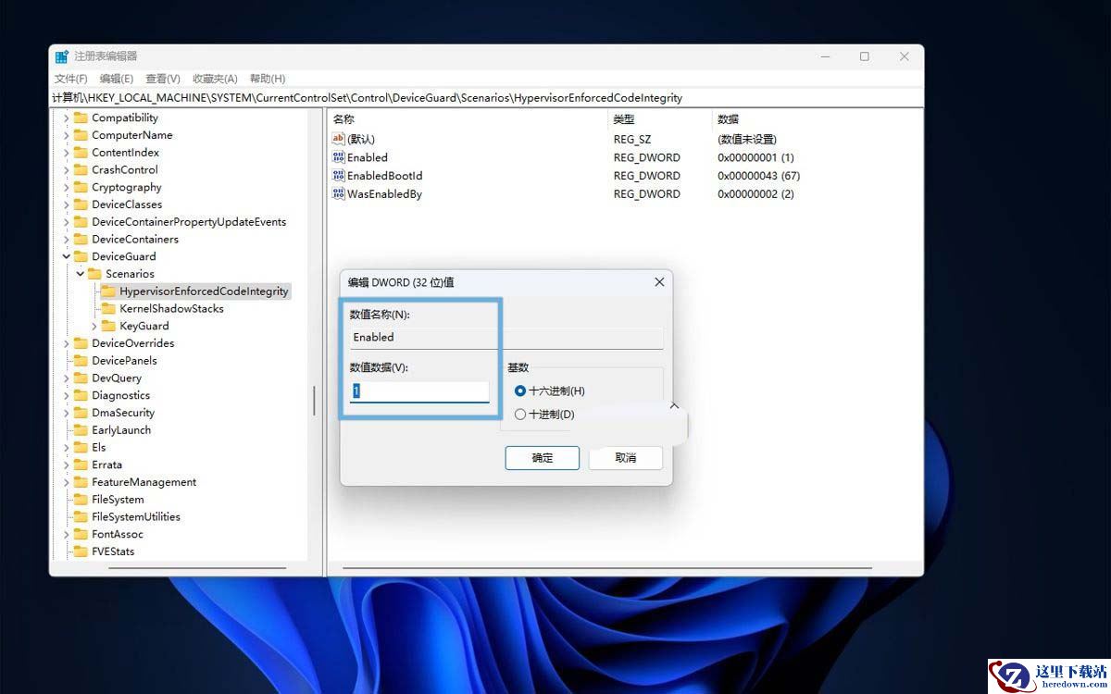Click the 数值数据(V) input field
The height and width of the screenshot is (694, 1111).
tap(419, 391)
